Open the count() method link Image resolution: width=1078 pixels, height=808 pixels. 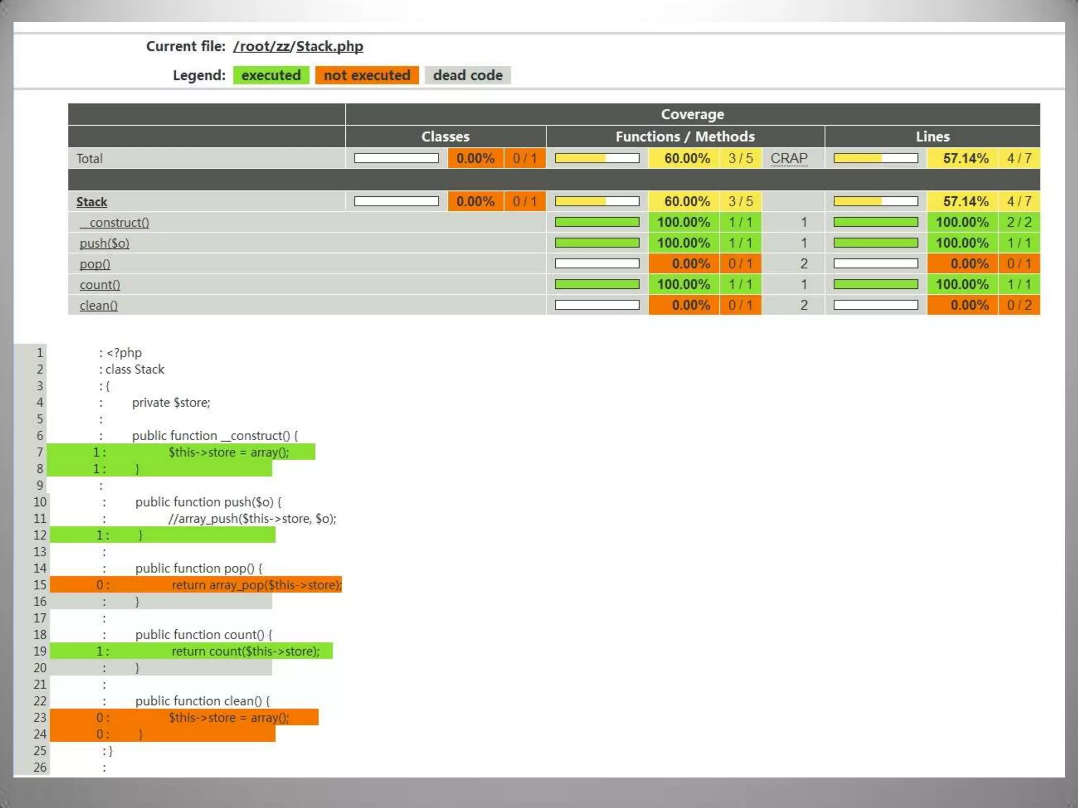point(99,285)
